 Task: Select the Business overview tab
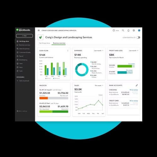coord(59,43)
